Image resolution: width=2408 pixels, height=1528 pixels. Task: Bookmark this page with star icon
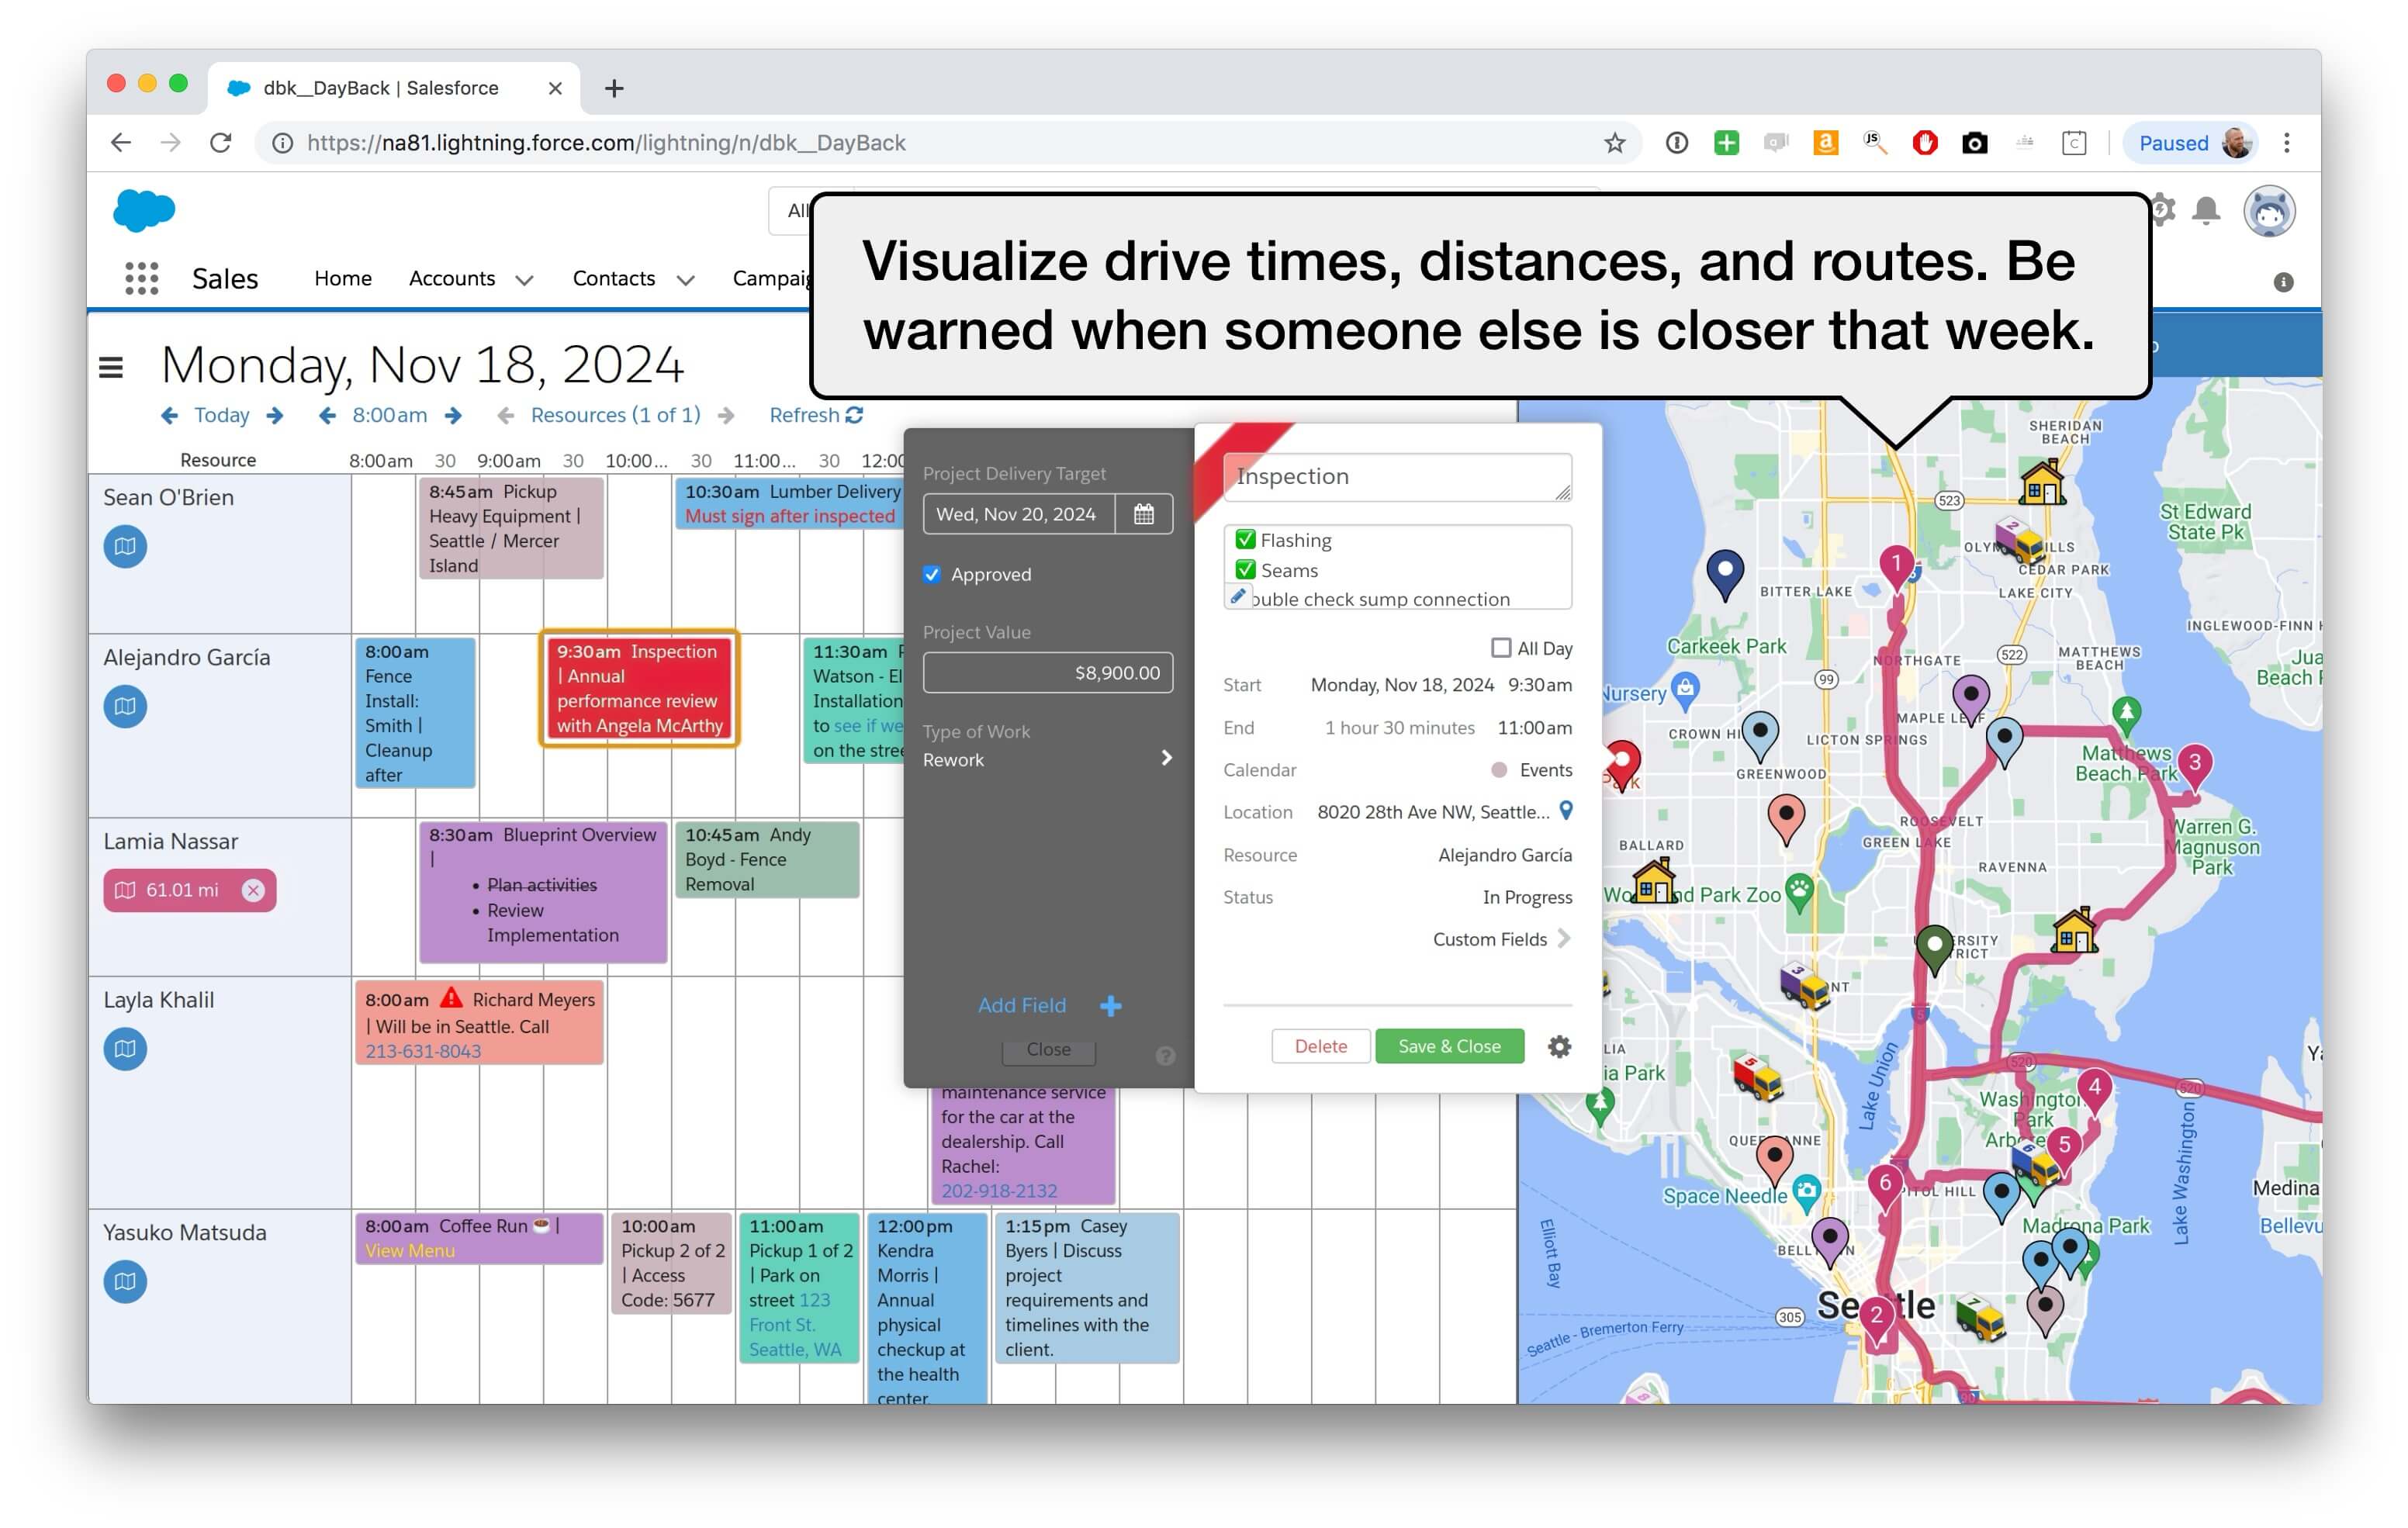coord(1614,143)
